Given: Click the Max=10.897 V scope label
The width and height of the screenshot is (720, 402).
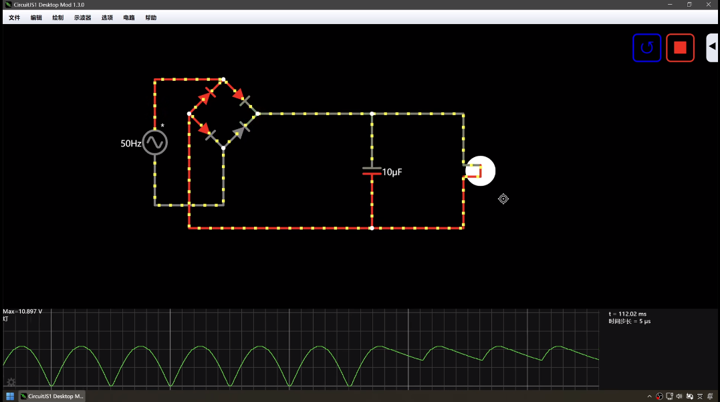Looking at the screenshot, I should coord(23,312).
